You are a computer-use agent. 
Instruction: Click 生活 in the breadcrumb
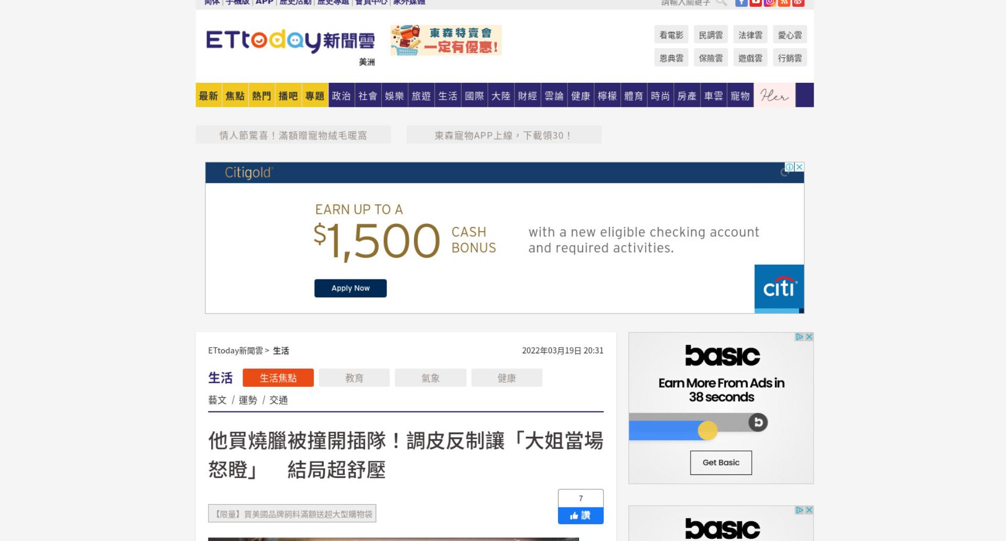(x=281, y=351)
